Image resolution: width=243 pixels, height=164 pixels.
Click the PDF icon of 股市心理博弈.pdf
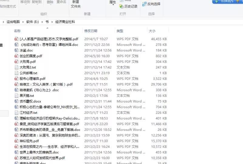tap(16, 79)
